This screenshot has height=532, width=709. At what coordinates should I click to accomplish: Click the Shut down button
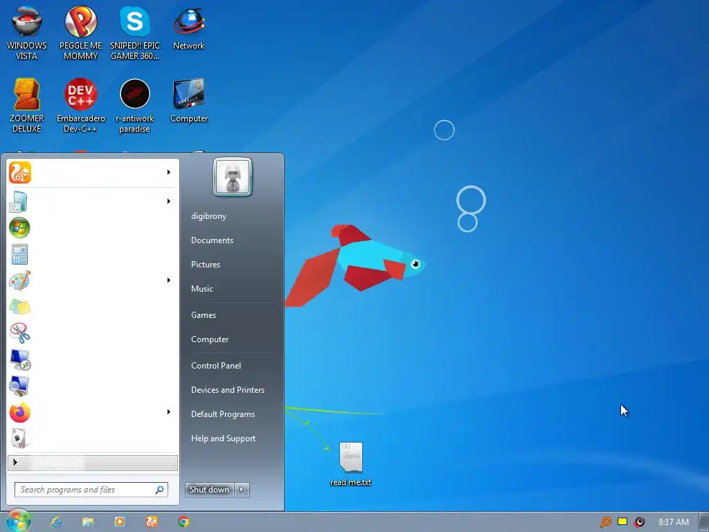[209, 490]
